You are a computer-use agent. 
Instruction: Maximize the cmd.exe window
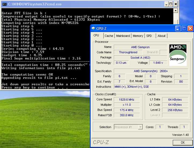[171, 4]
